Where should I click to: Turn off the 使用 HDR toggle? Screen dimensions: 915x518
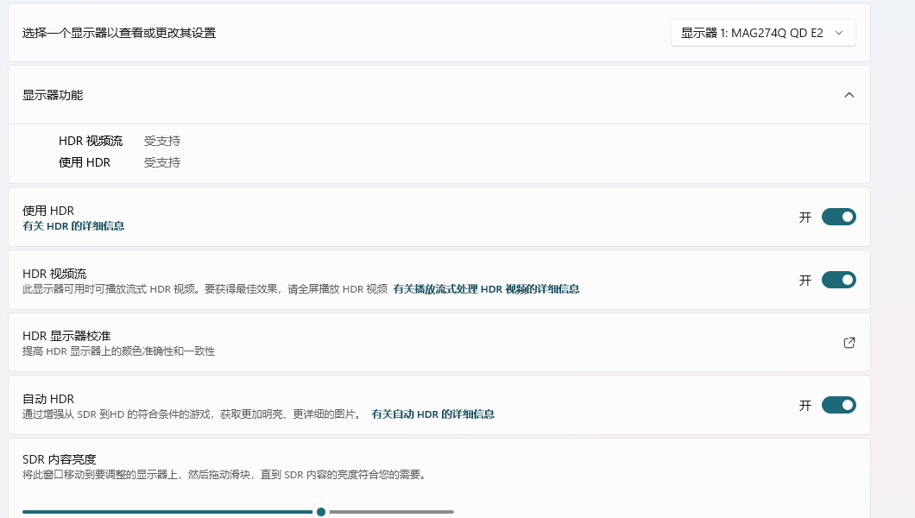click(x=838, y=217)
